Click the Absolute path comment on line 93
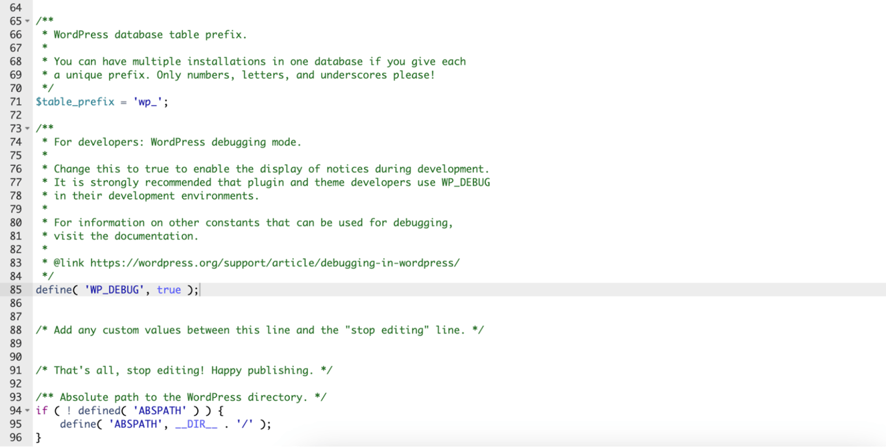 [x=182, y=396]
